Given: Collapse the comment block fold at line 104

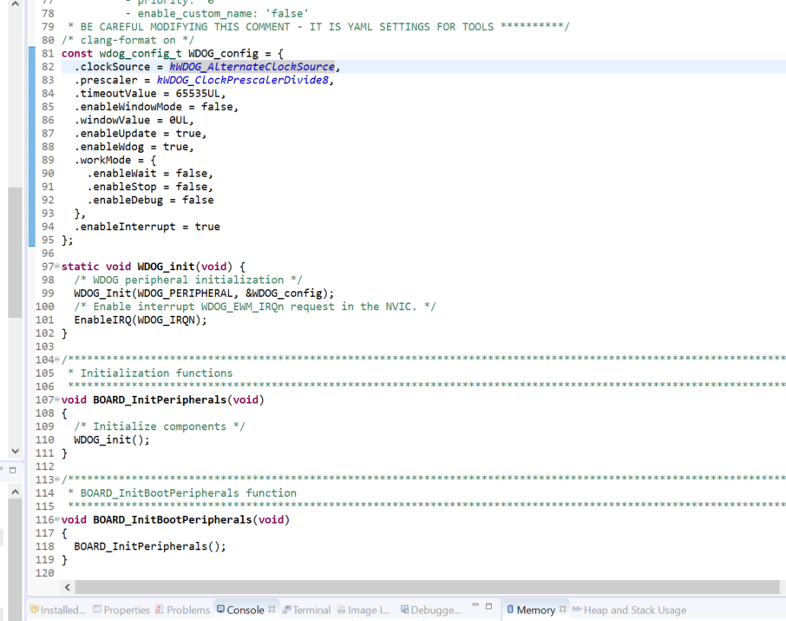Looking at the screenshot, I should [x=56, y=360].
